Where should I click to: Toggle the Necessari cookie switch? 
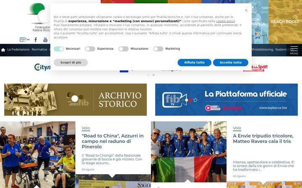click(59, 49)
